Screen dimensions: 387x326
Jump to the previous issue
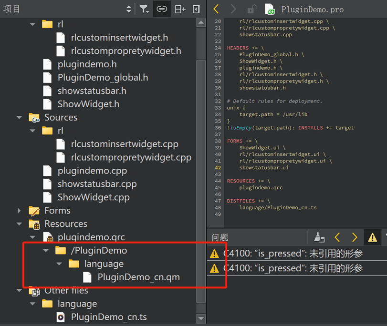(x=337, y=237)
